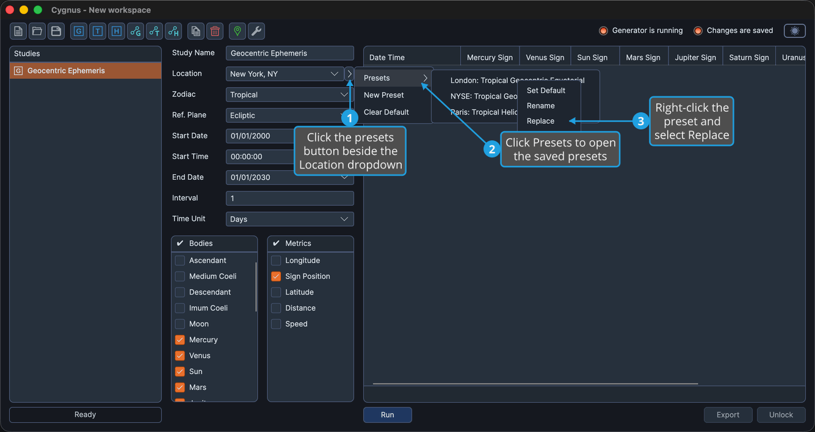The image size is (815, 432).
Task: Select Replace in the context menu
Action: coord(549,121)
